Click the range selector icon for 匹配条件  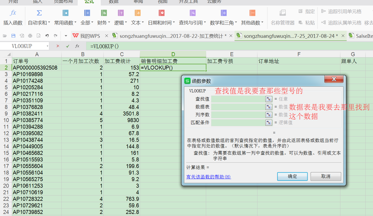pos(268,123)
